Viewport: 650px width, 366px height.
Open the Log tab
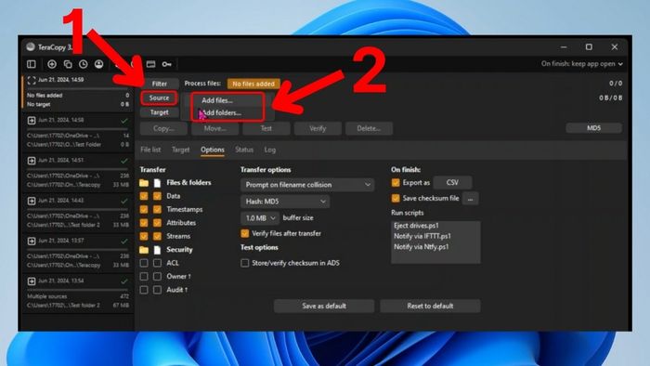[x=270, y=150]
